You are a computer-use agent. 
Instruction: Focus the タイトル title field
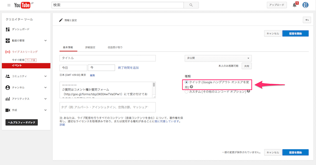(107, 58)
